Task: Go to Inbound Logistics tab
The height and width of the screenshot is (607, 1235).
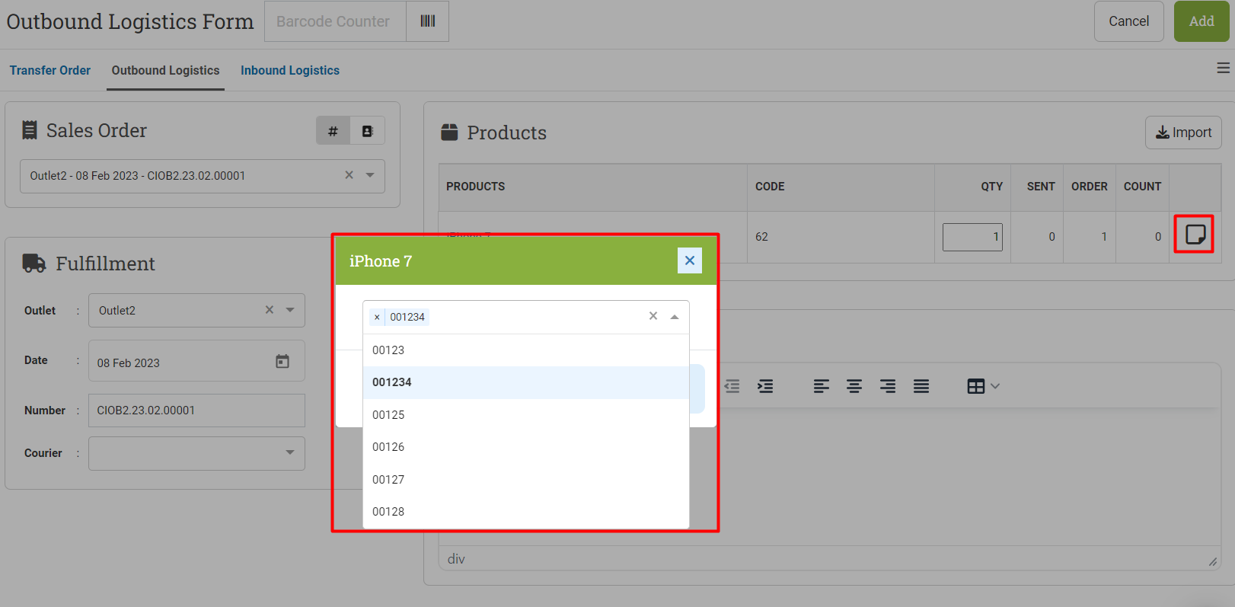Action: point(290,70)
